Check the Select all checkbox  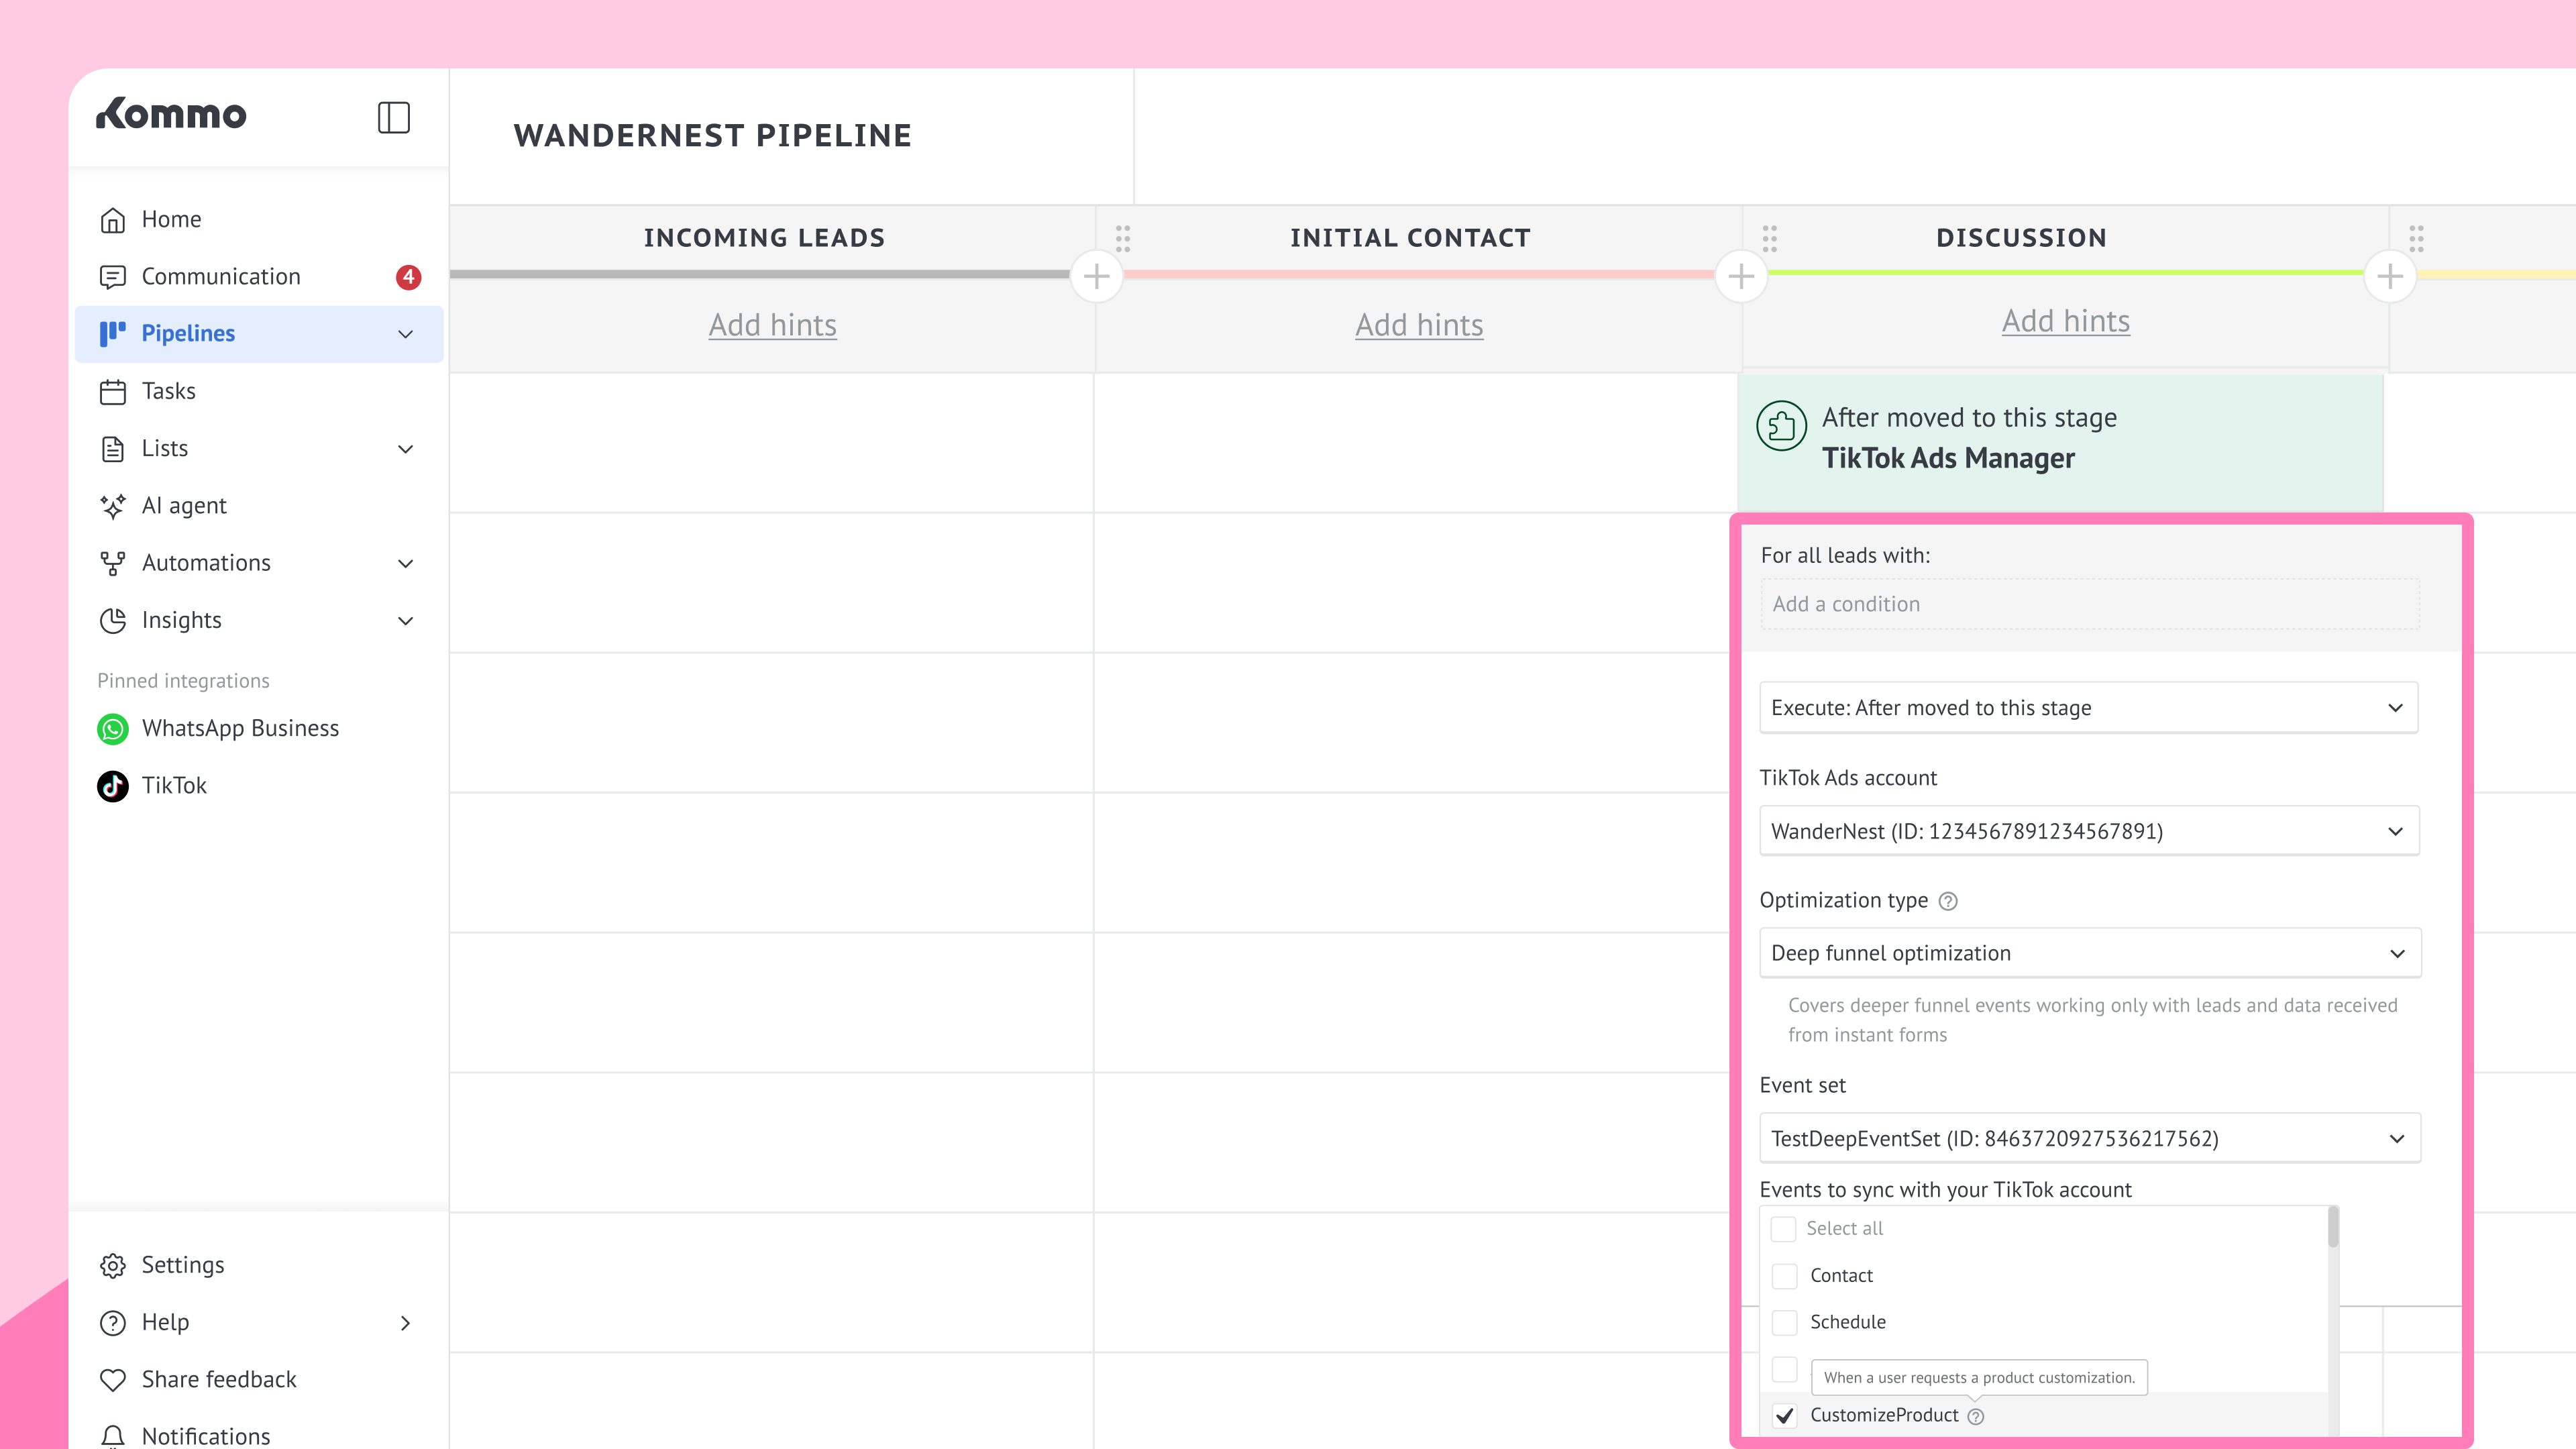(1783, 1229)
